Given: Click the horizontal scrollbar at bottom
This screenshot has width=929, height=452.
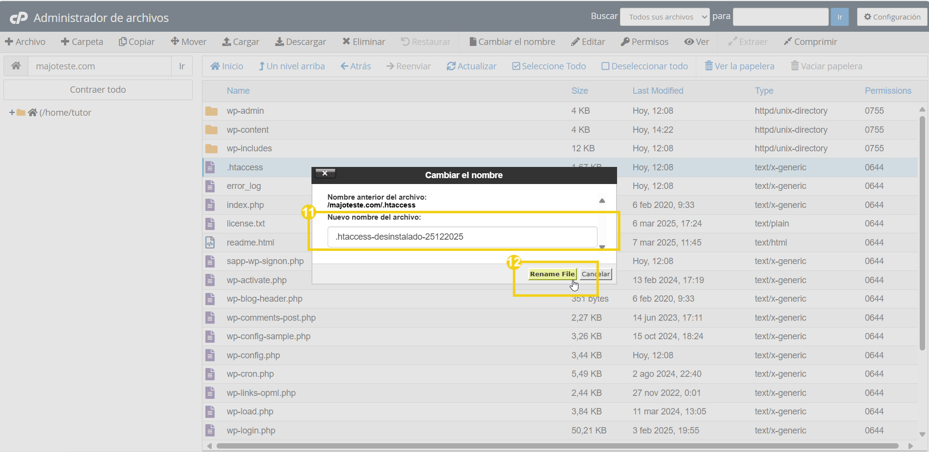Looking at the screenshot, I should pos(557,446).
